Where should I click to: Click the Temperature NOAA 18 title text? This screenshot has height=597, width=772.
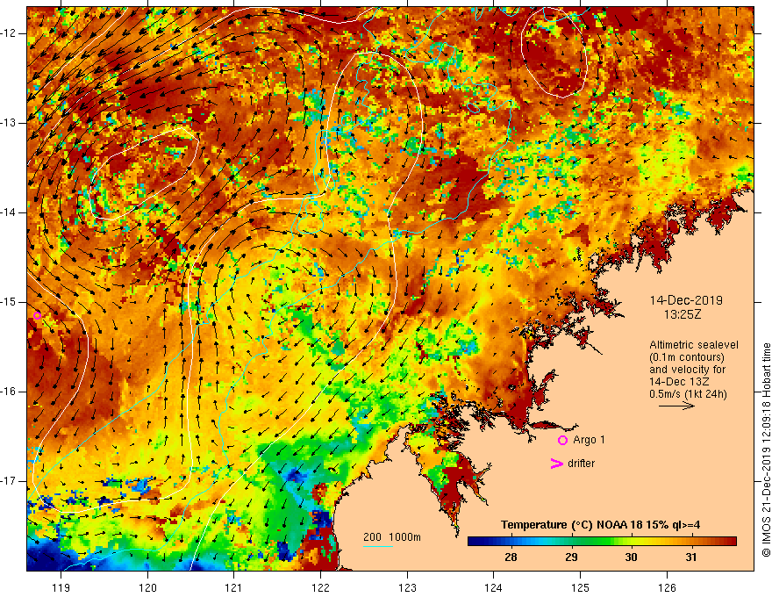(x=601, y=525)
